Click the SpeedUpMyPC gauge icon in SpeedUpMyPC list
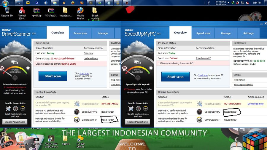 coord(199,112)
